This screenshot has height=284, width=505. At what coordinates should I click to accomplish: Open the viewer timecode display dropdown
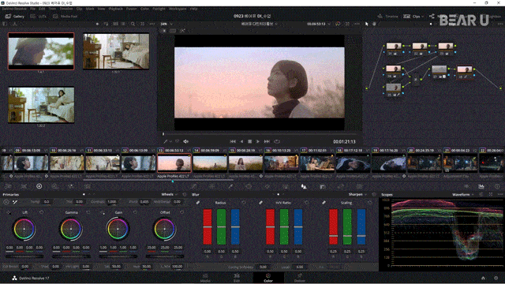[x=318, y=24]
